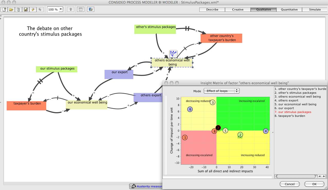The height and width of the screenshot is (190, 328).
Task: Cancel the Insight Matrix dialog
Action: (290, 184)
